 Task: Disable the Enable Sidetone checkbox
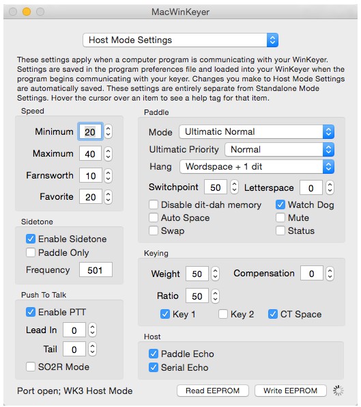pyautogui.click(x=31, y=239)
